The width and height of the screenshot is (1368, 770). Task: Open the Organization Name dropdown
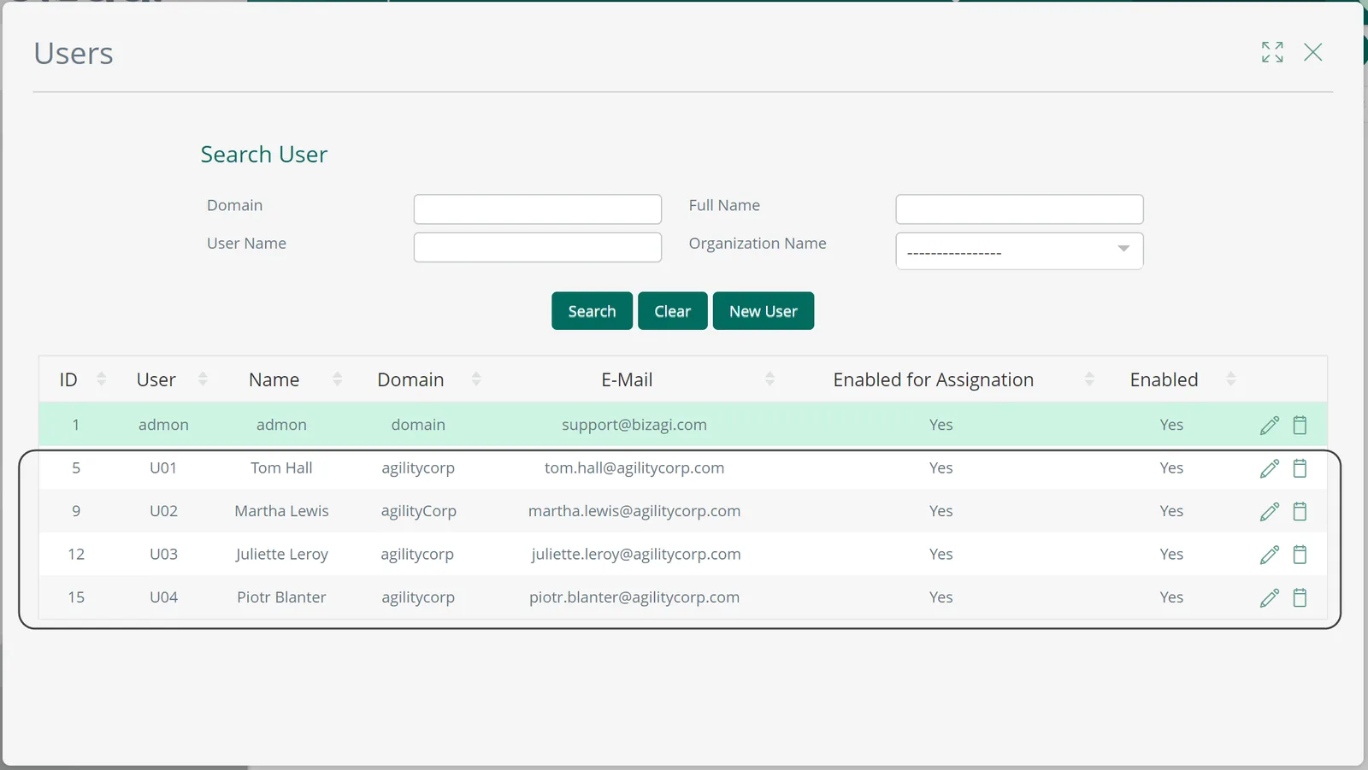point(1019,251)
